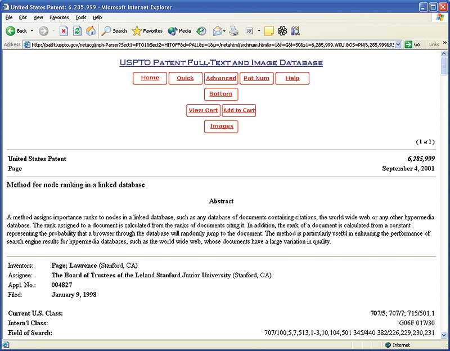Open patent Images button
Image resolution: width=450 pixels, height=351 pixels.
(221, 127)
